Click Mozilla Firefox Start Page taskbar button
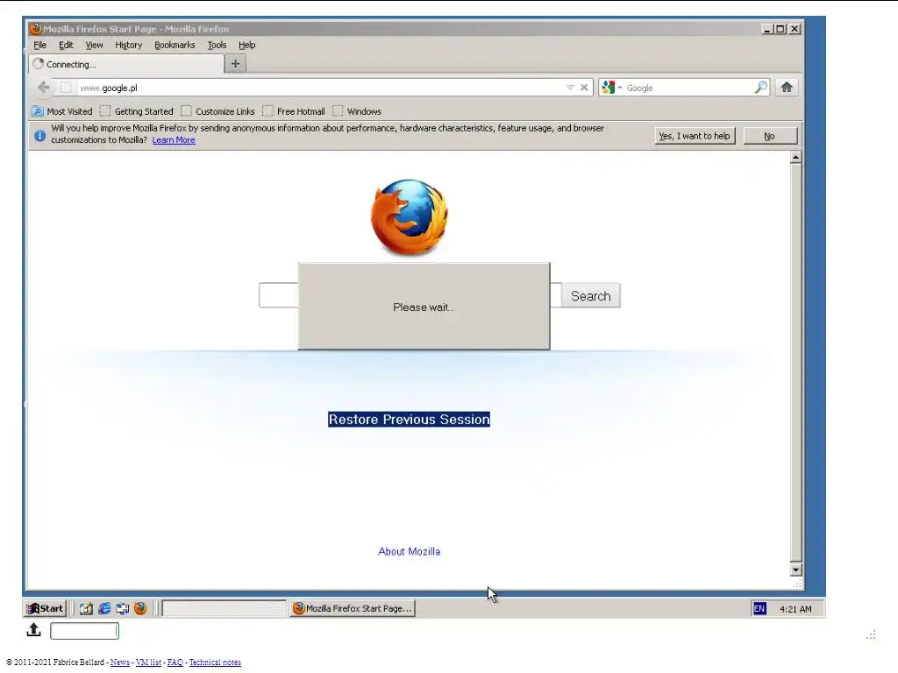 tap(353, 608)
